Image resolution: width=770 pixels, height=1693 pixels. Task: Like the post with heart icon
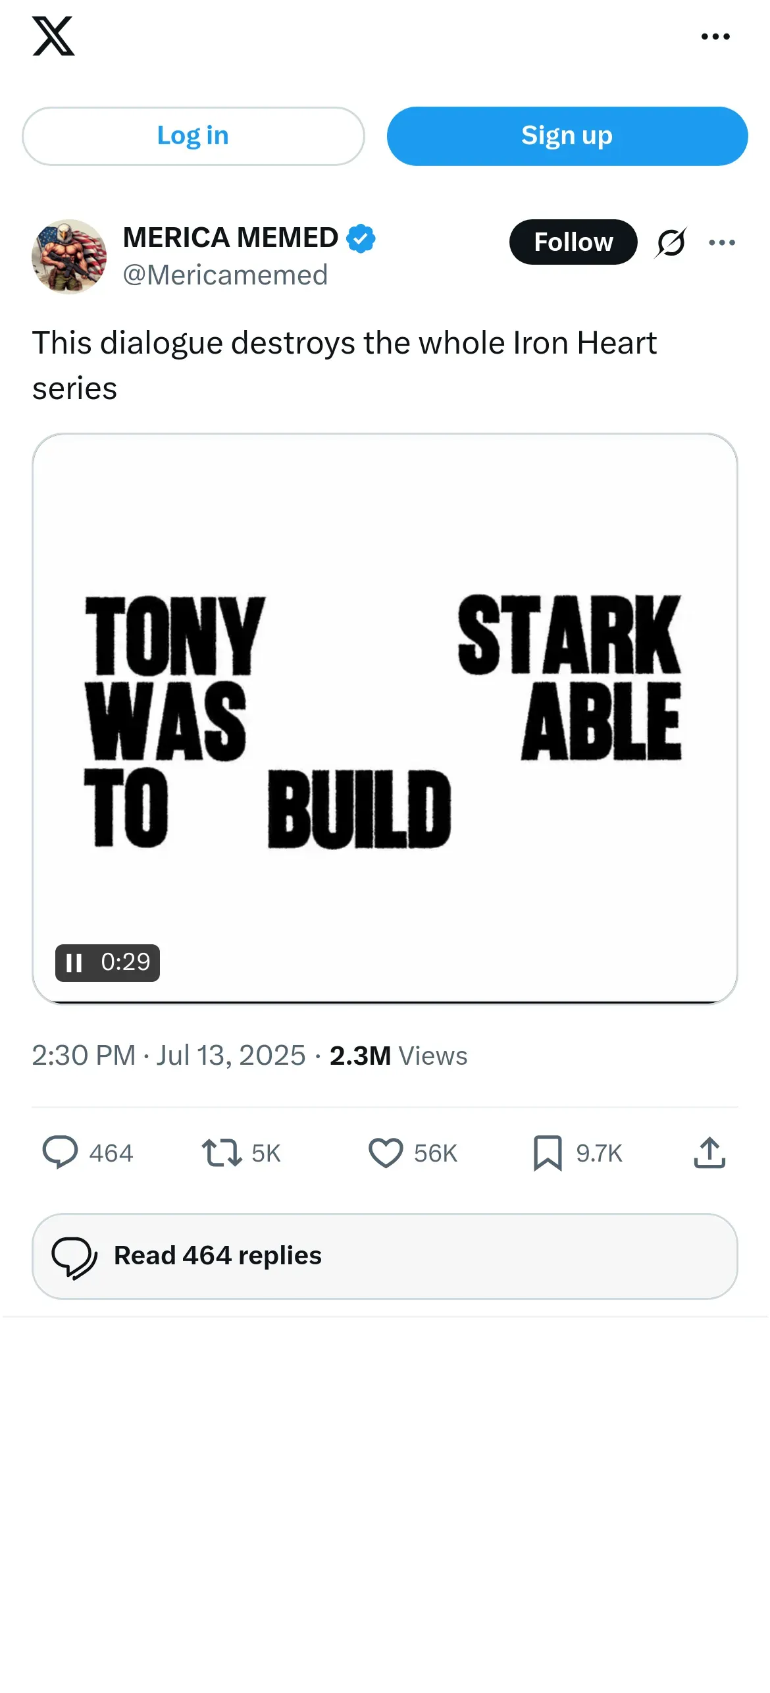385,1153
